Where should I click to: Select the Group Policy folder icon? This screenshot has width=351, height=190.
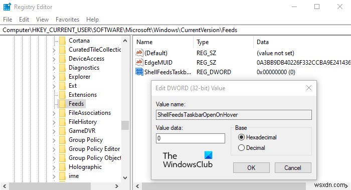(63, 140)
